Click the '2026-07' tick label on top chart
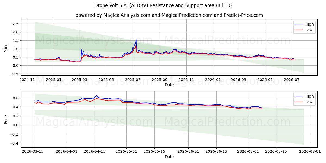Image resolution: width=326 pixels, height=163 pixels. [x=292, y=80]
